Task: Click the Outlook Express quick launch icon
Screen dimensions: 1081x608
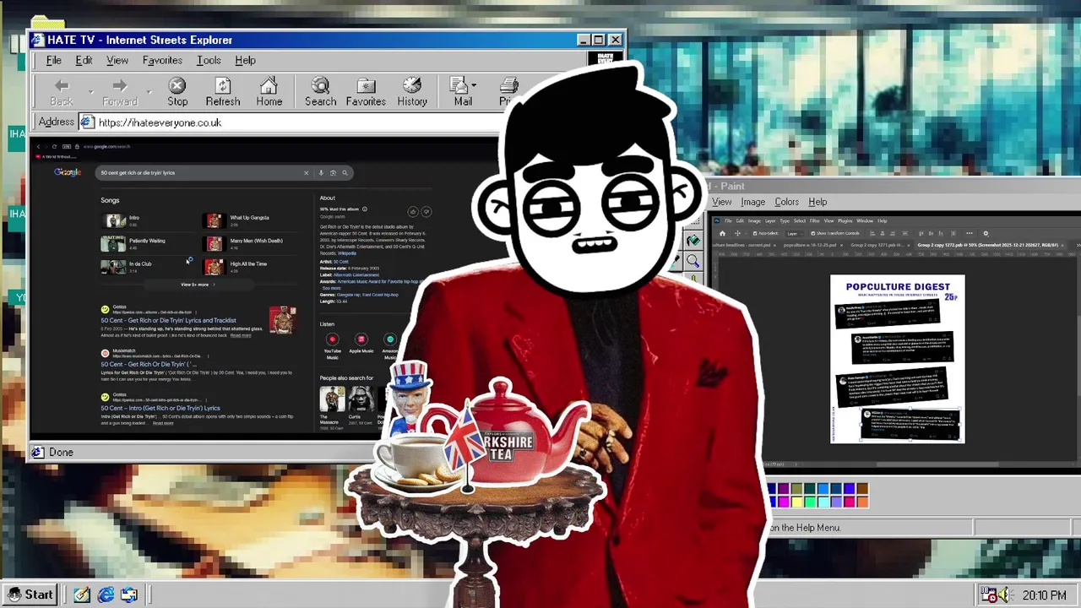Action: point(129,594)
